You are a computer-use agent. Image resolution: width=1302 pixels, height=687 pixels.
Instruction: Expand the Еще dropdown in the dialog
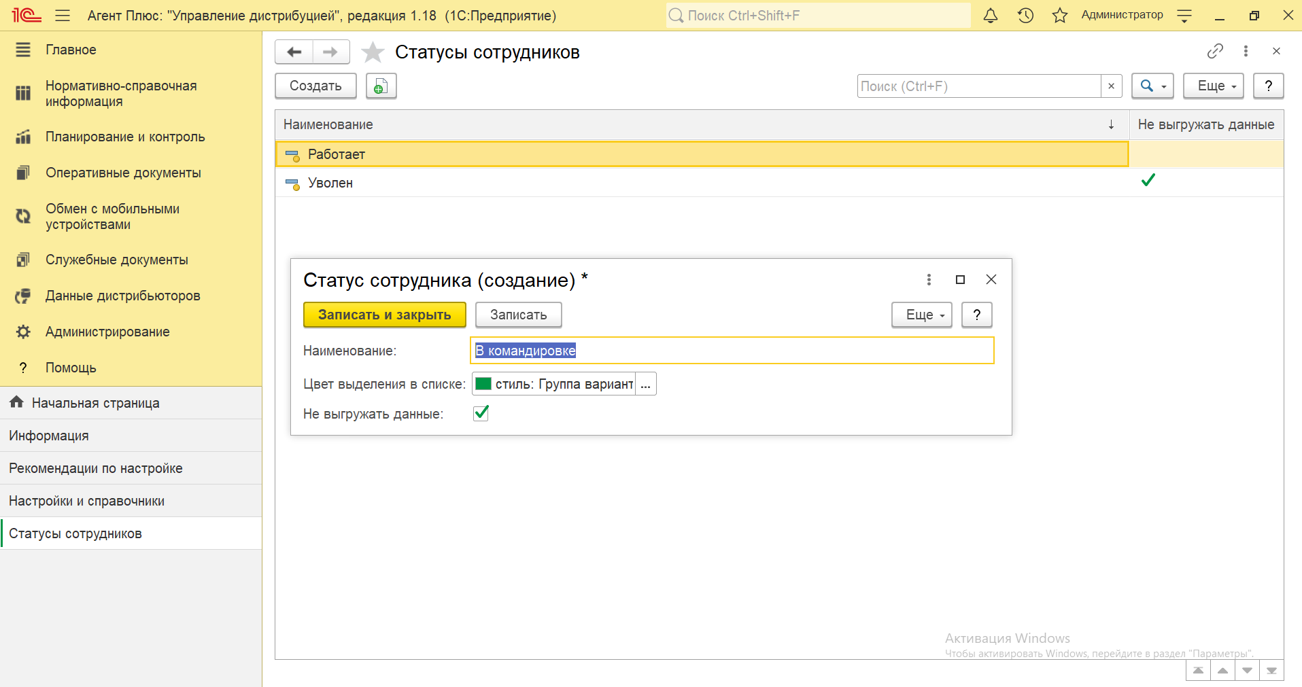921,315
